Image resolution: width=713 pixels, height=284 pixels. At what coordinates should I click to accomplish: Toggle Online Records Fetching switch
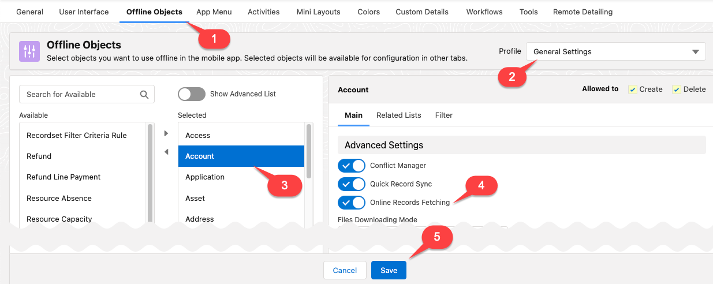(x=352, y=203)
